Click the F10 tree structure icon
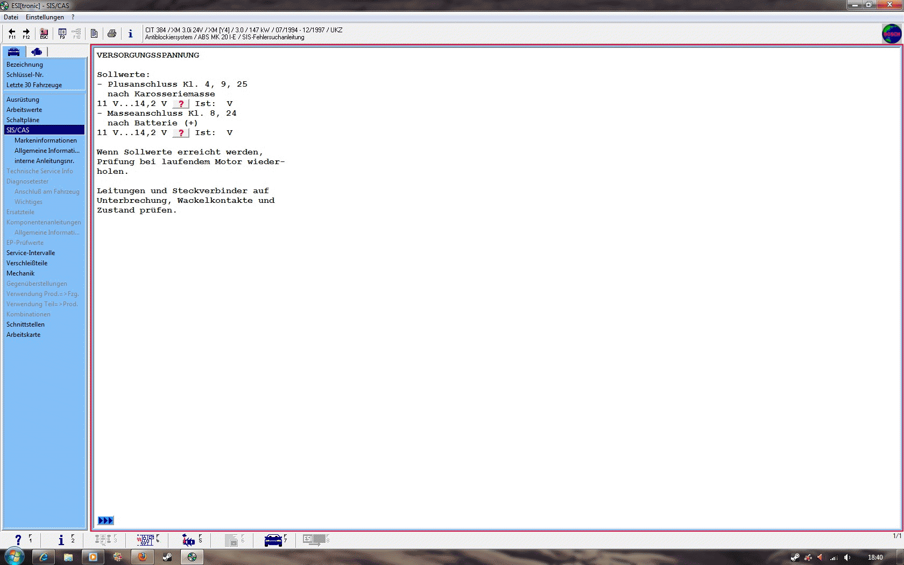The image size is (904, 565). coord(76,33)
